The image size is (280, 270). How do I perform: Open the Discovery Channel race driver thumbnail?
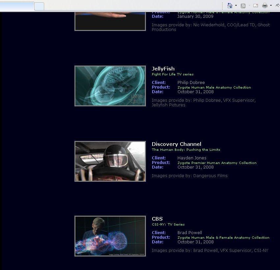[110, 161]
